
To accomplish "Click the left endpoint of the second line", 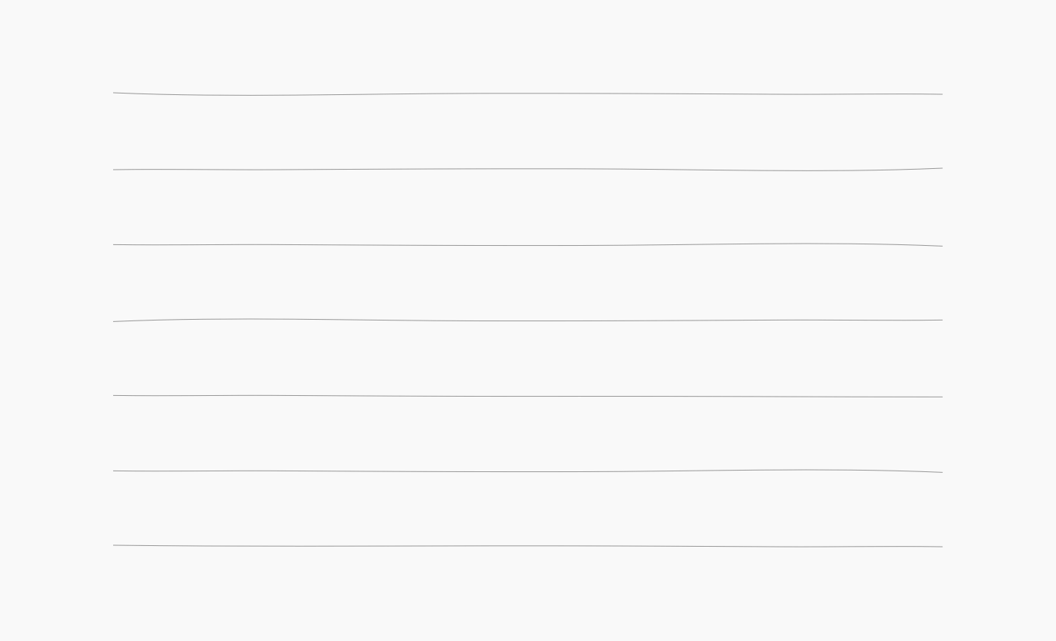I will coord(114,170).
